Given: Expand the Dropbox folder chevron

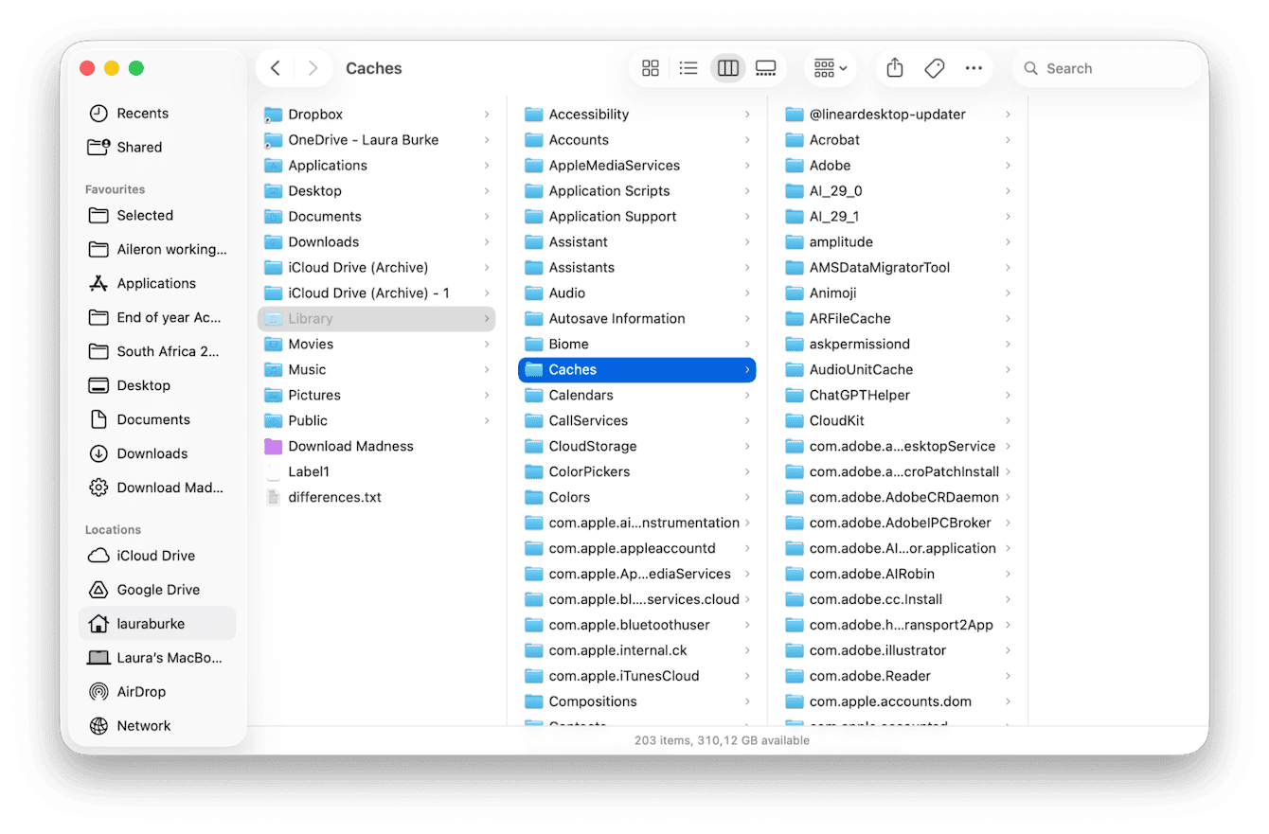Looking at the screenshot, I should tap(487, 114).
